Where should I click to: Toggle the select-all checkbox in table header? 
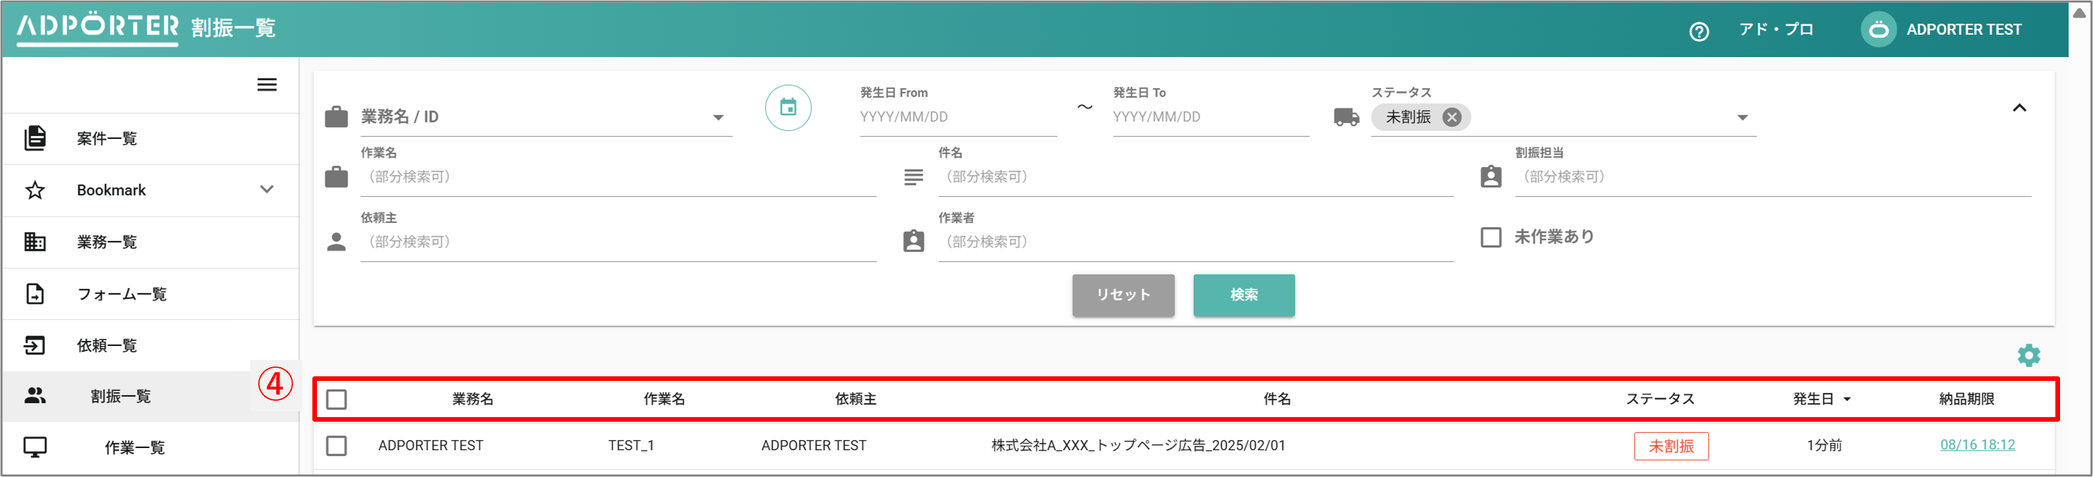[x=336, y=400]
